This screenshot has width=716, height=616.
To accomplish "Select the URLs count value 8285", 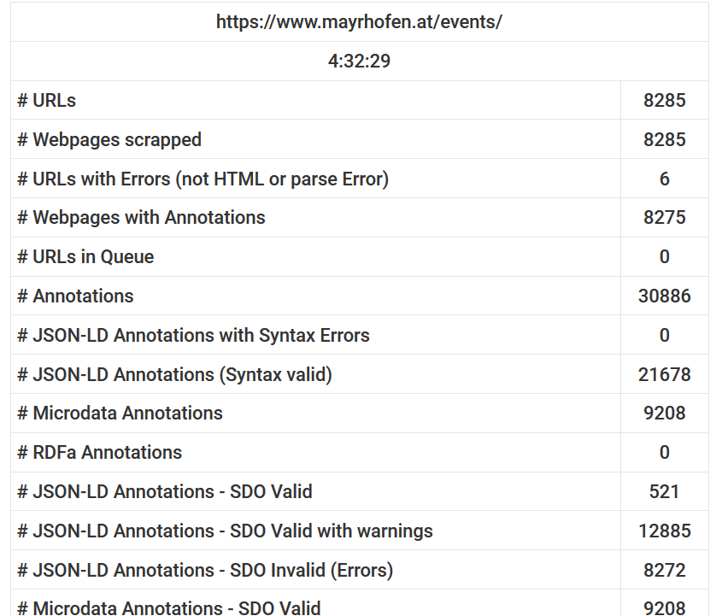I will tap(665, 101).
